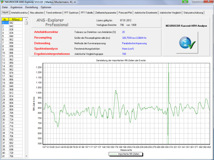Select row 21 with value 808
This screenshot has width=214, height=160.
pyautogui.click(x=12, y=90)
